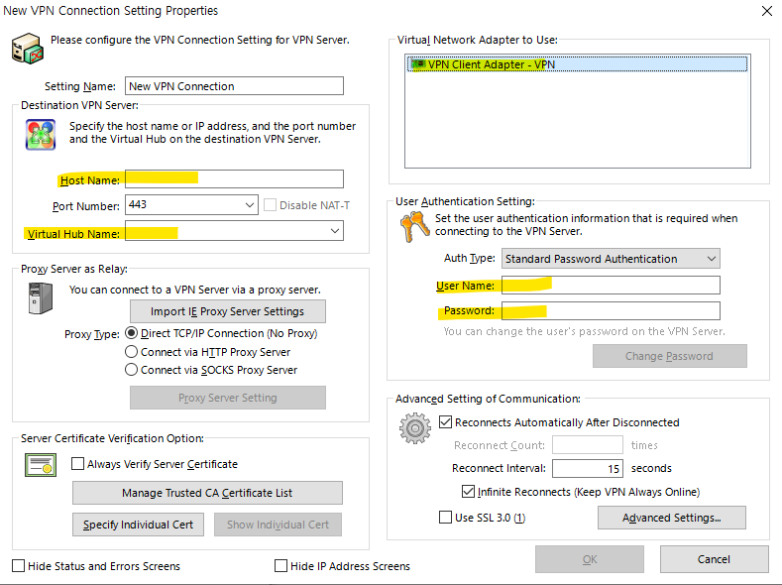Click the Destination VPN Server people icon
The image size is (782, 585).
pyautogui.click(x=41, y=135)
